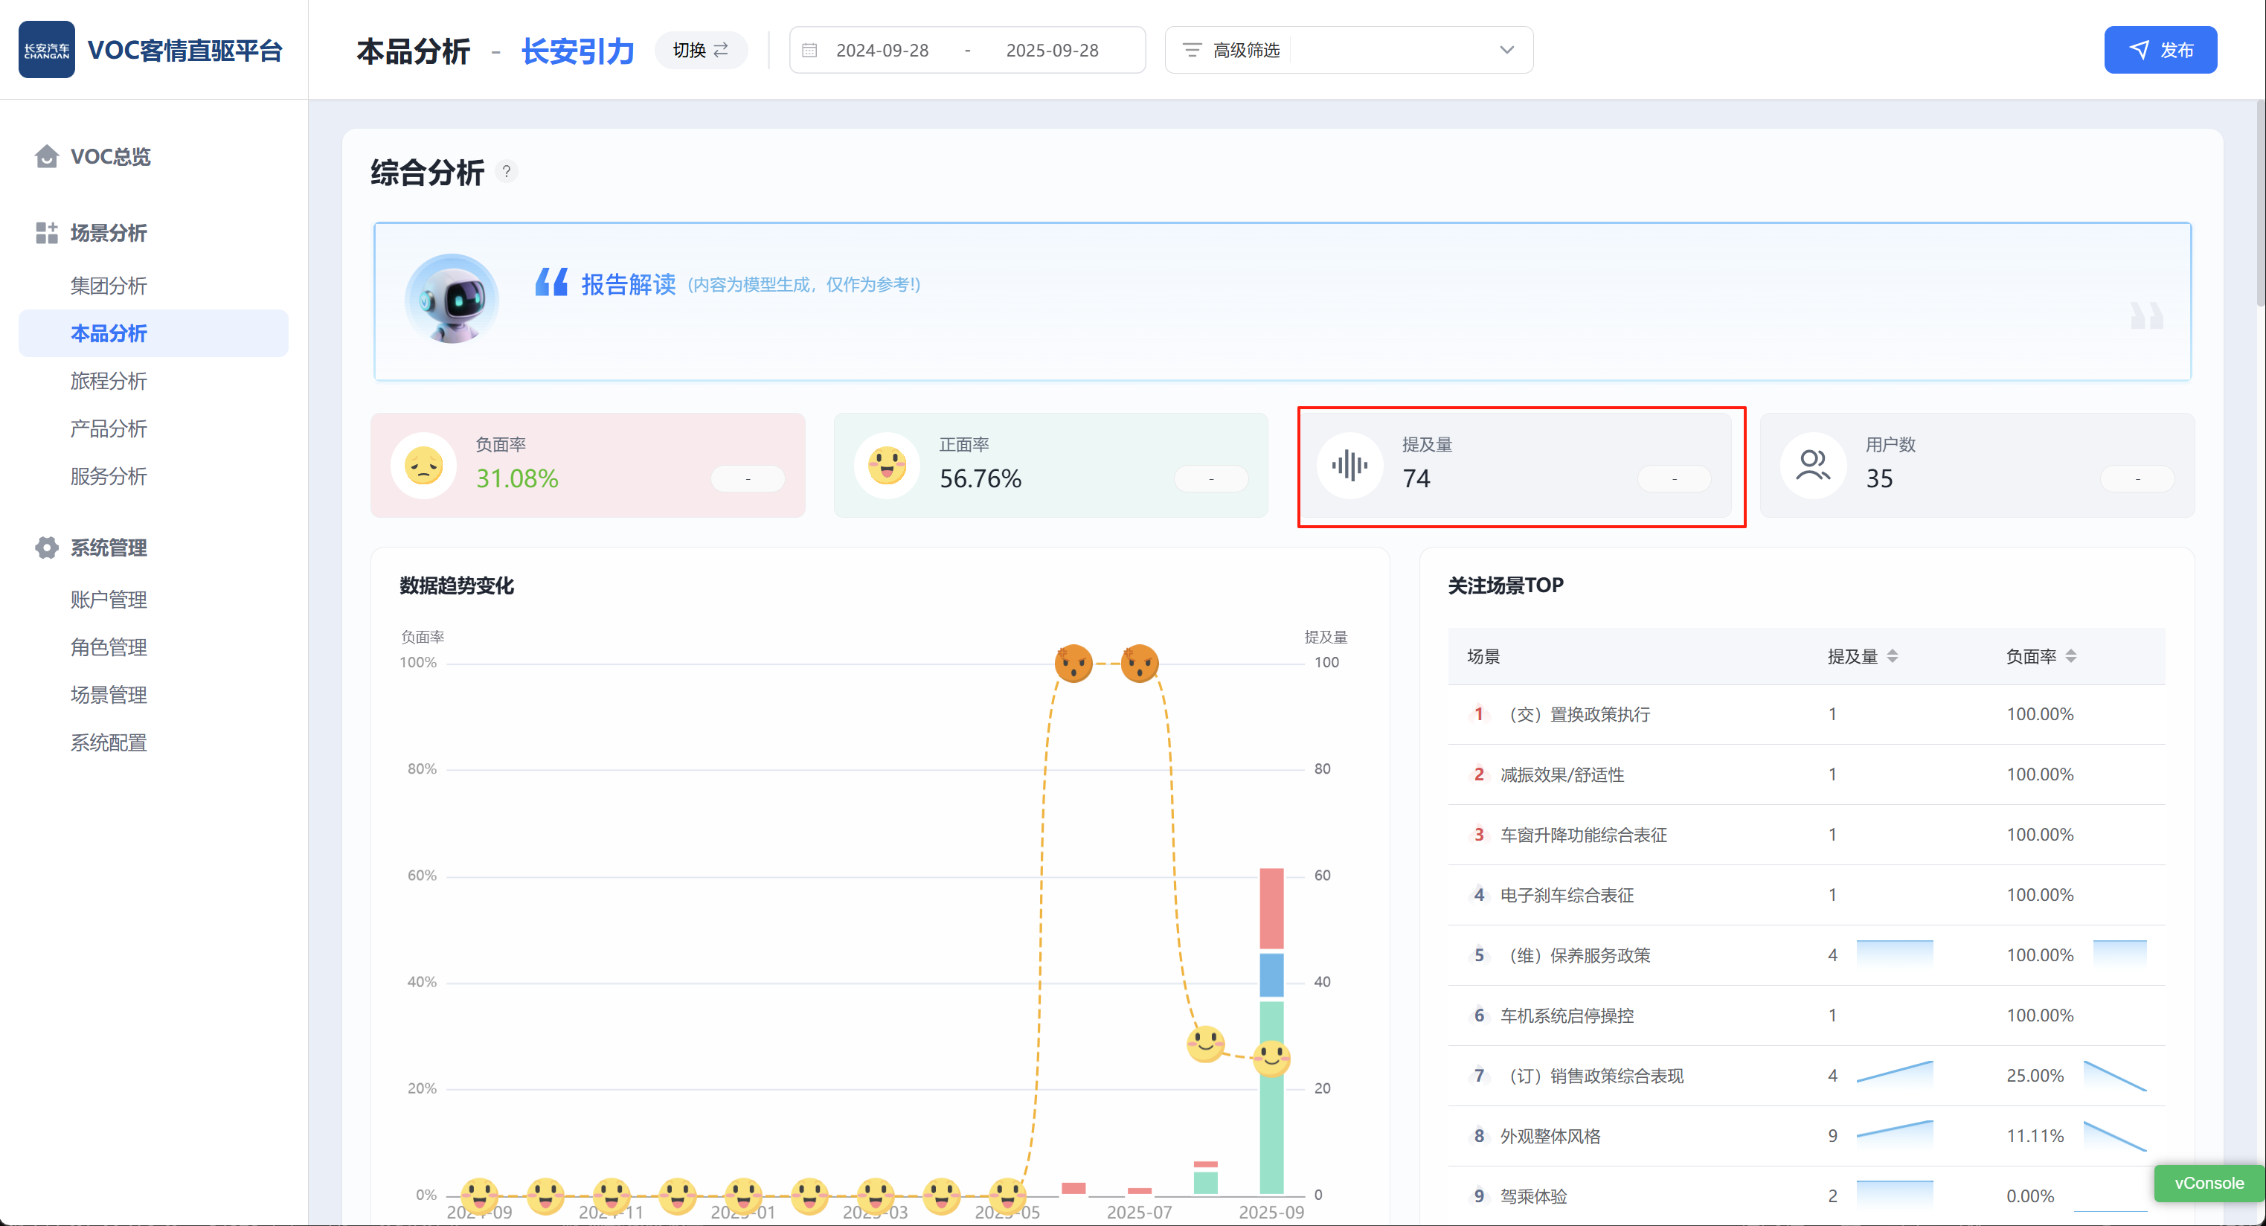The height and width of the screenshot is (1226, 2266).
Task: Click the blue 发布 publish button
Action: [x=2160, y=50]
